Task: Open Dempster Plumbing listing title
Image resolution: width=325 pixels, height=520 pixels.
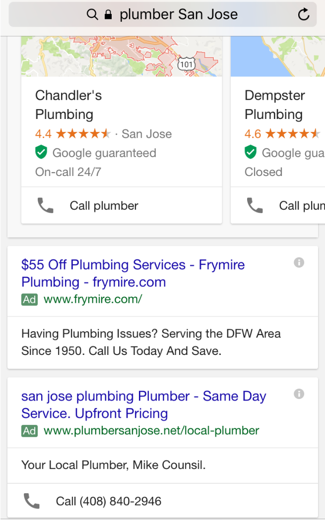Action: (x=274, y=105)
